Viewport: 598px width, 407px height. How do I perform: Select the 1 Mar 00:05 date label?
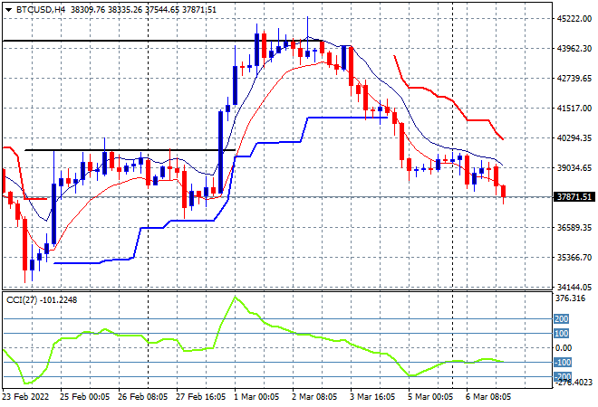click(256, 397)
